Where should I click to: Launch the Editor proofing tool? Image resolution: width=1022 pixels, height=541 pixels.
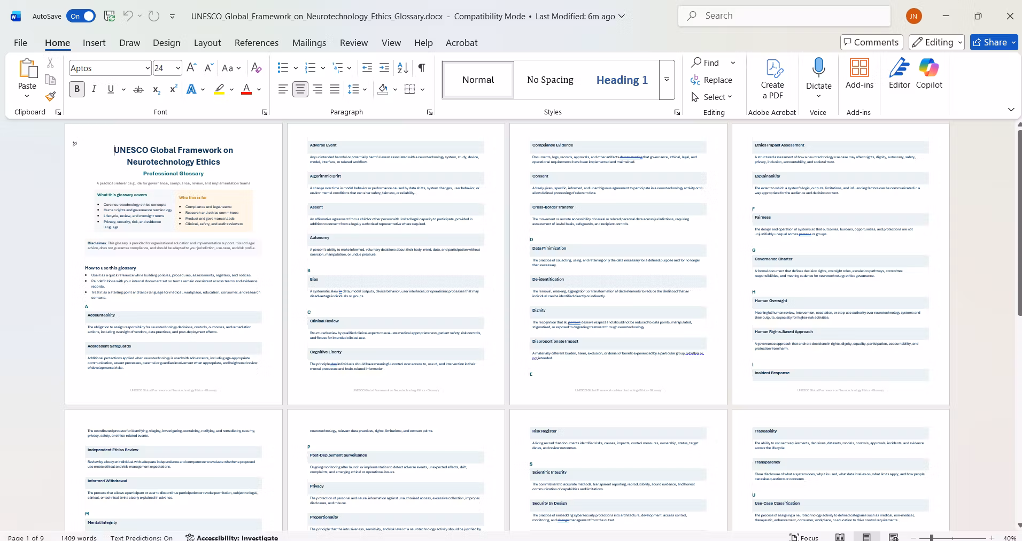[x=900, y=73]
